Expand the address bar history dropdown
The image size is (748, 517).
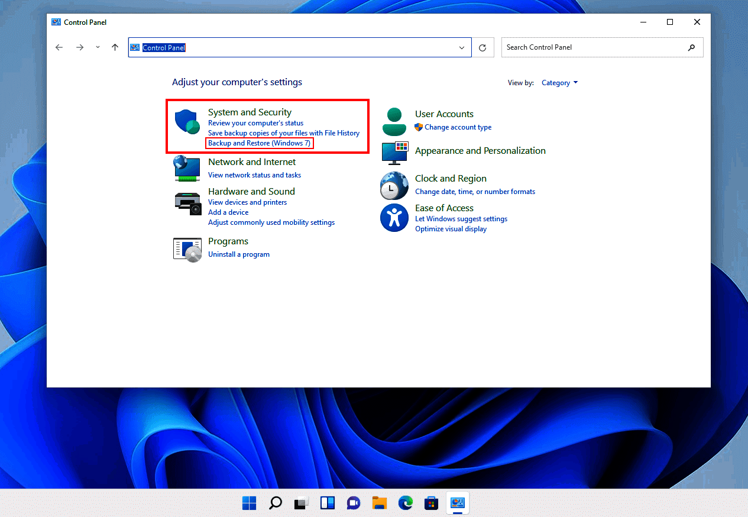point(462,47)
